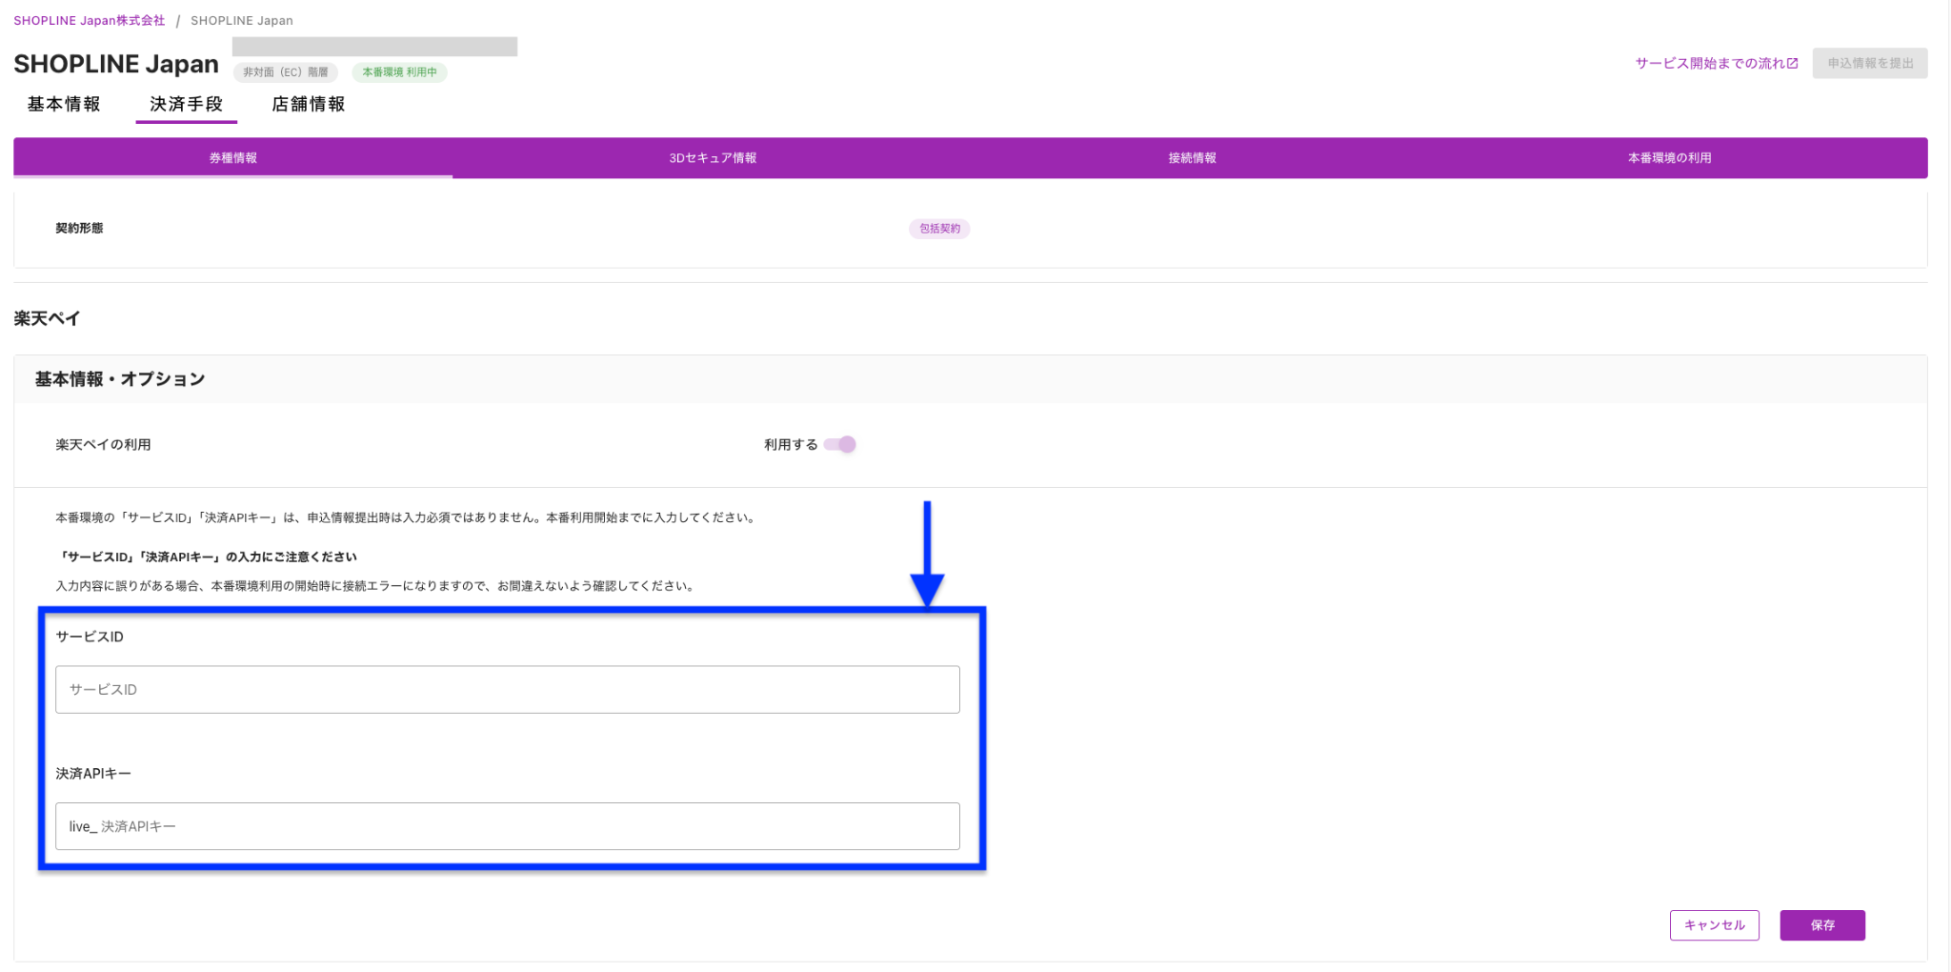Image resolution: width=1951 pixels, height=972 pixels.
Task: Select the 決済手段 tab
Action: pos(186,104)
